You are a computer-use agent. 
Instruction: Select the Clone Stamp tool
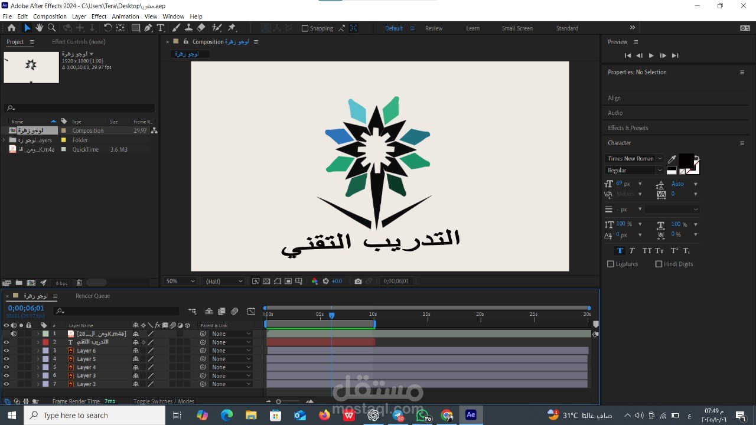pyautogui.click(x=188, y=28)
